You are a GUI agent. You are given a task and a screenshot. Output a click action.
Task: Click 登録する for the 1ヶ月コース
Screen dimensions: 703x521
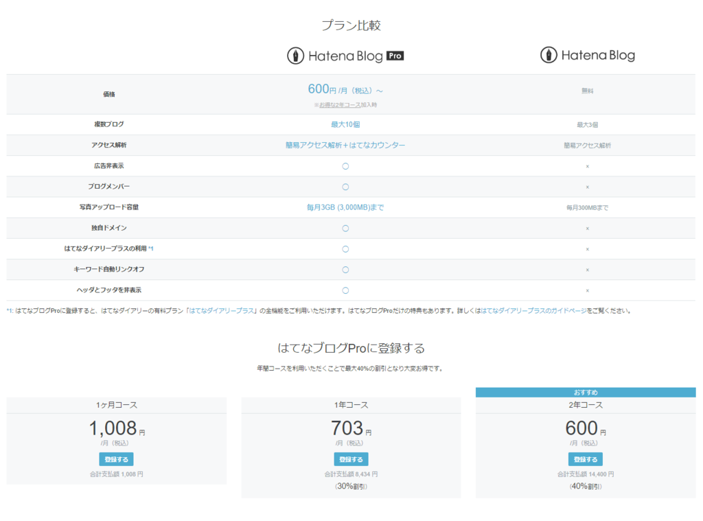click(116, 459)
